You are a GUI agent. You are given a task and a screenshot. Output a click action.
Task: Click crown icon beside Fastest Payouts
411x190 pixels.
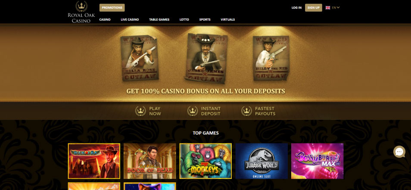[246, 111]
